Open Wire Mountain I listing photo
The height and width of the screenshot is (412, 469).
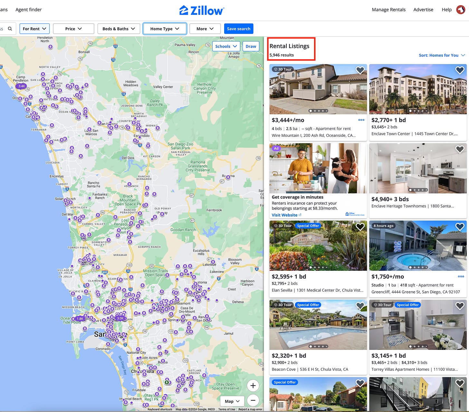click(318, 89)
